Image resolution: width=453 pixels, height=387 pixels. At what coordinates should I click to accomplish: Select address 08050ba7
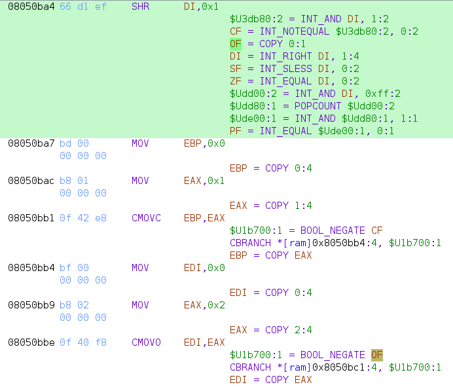(31, 143)
